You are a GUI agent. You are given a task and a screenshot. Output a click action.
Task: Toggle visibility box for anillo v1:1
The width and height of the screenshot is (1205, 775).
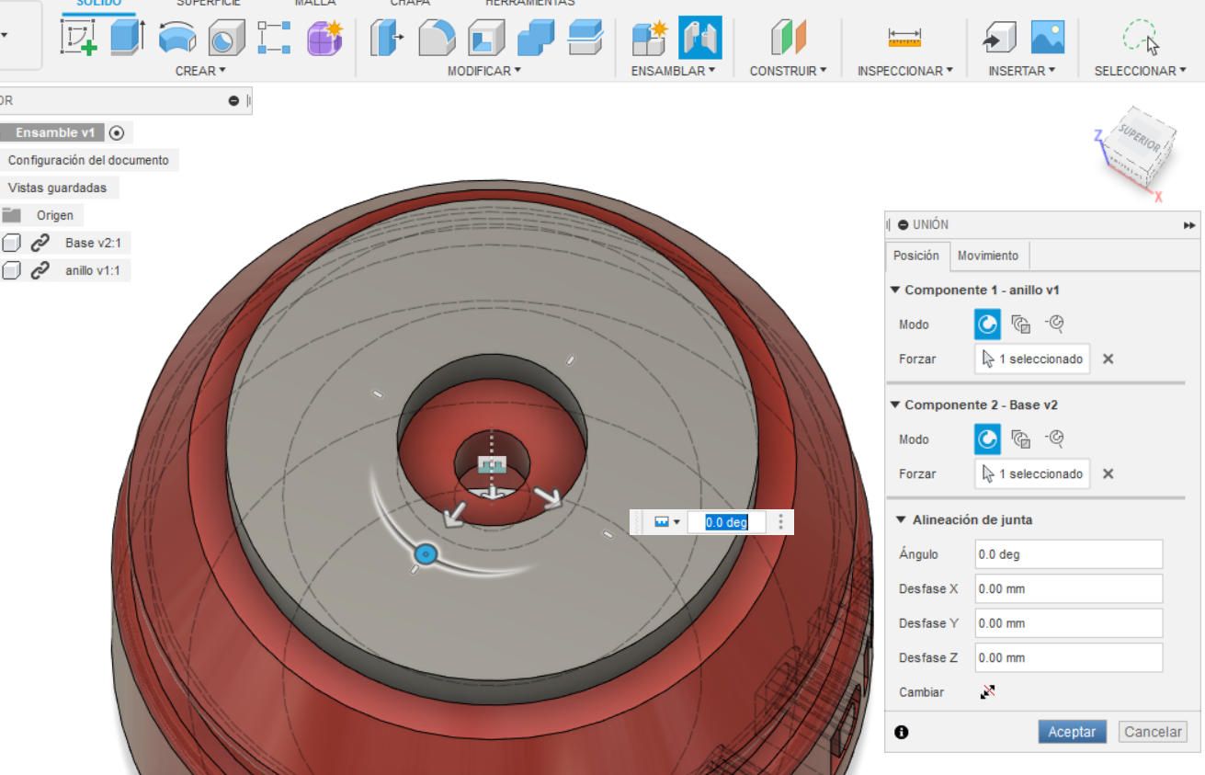11,270
